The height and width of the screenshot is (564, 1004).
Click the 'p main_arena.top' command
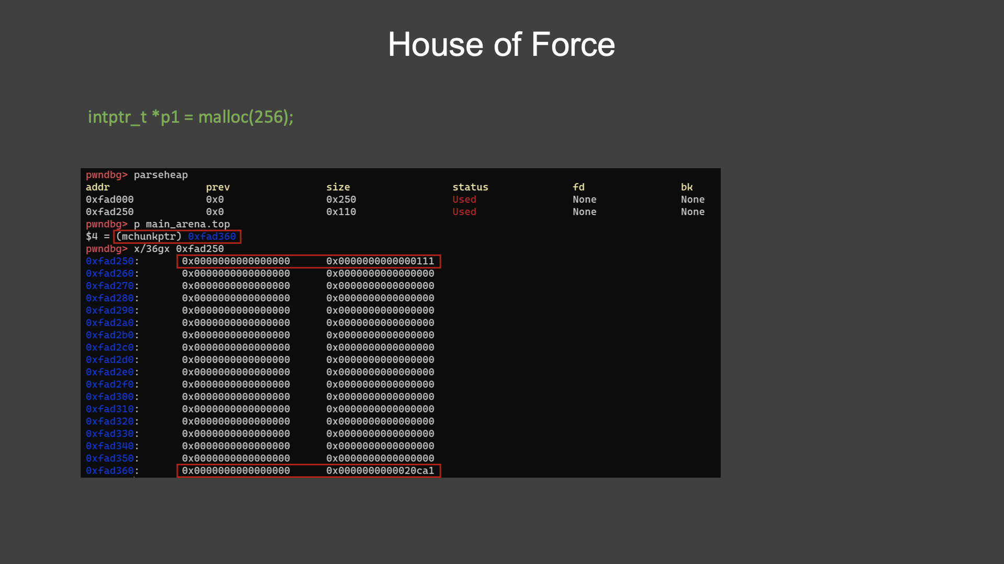pyautogui.click(x=181, y=224)
